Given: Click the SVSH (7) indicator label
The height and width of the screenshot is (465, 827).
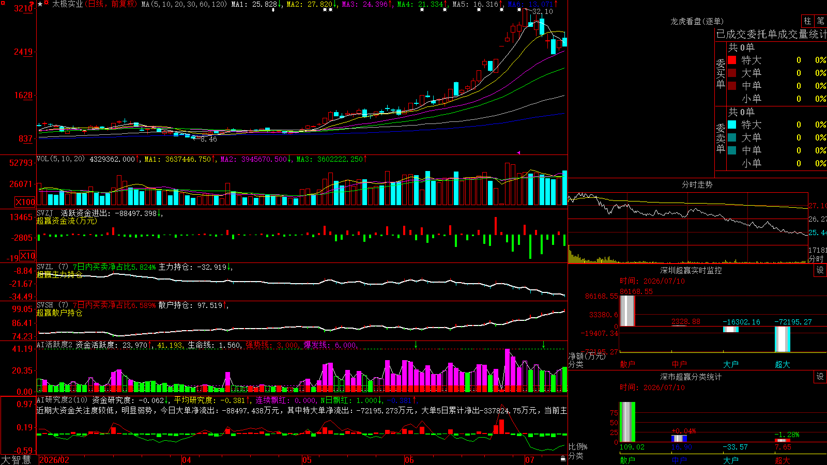Looking at the screenshot, I should click(52, 305).
